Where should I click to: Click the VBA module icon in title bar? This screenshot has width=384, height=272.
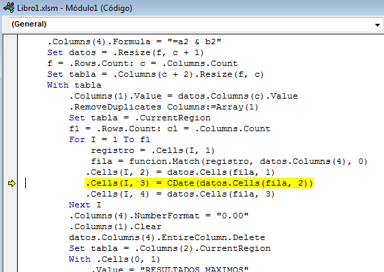pyautogui.click(x=9, y=7)
